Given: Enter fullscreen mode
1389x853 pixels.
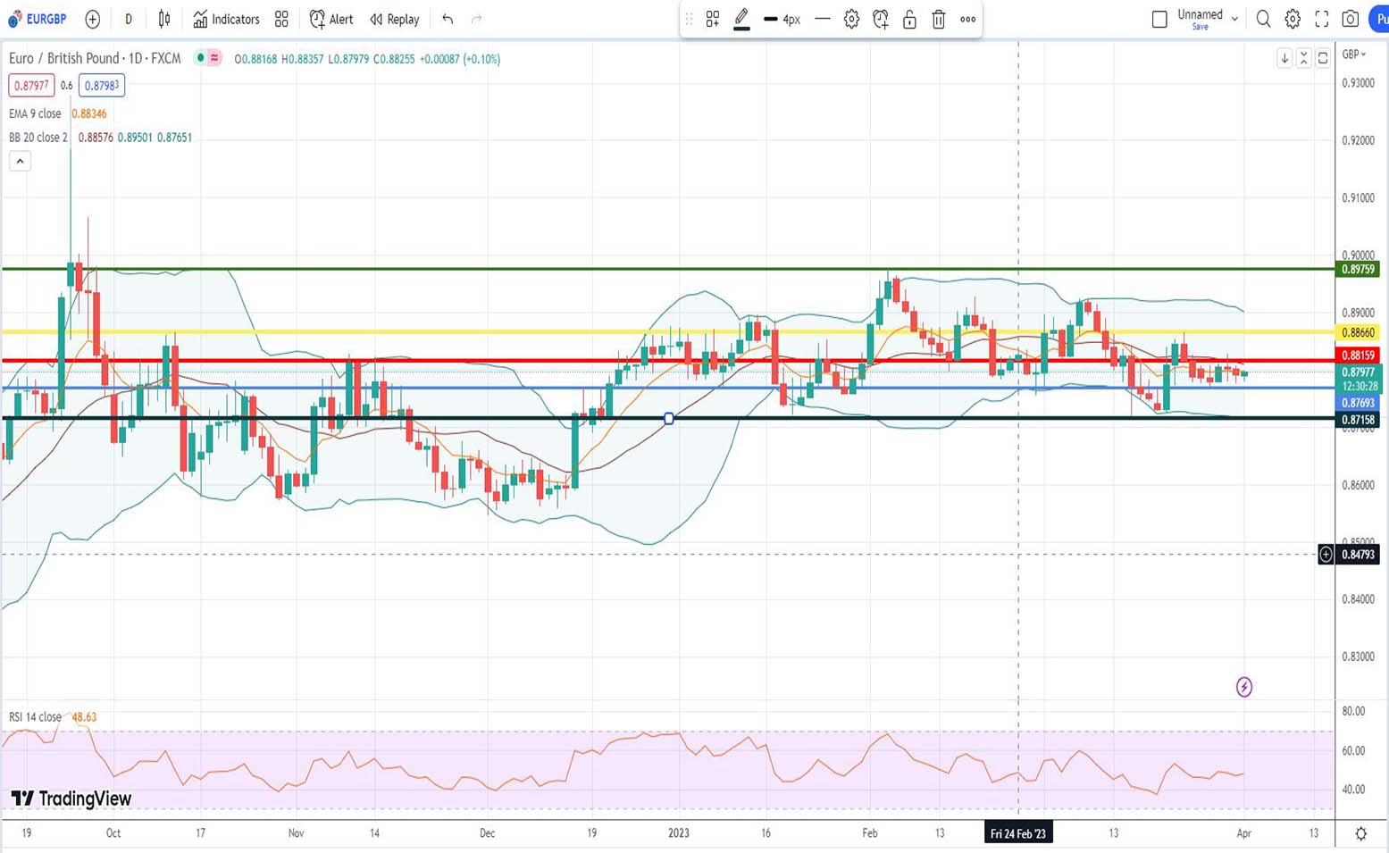Looking at the screenshot, I should [1322, 19].
